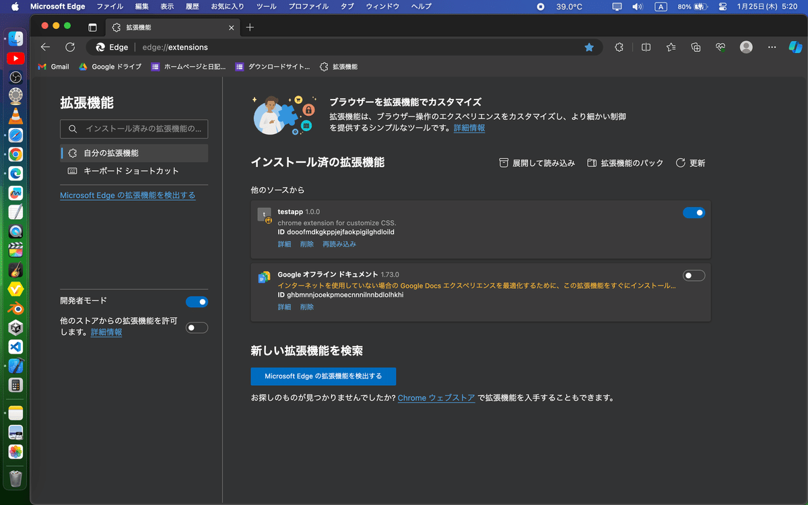Screen dimensions: 808x505
Task: Focus the installed extensions search field
Action: (x=134, y=129)
